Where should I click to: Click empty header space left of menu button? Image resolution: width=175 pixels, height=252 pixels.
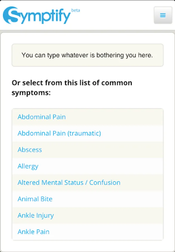[117, 15]
